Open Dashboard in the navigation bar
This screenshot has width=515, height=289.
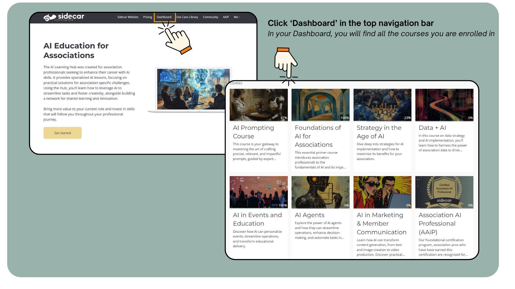click(x=164, y=17)
